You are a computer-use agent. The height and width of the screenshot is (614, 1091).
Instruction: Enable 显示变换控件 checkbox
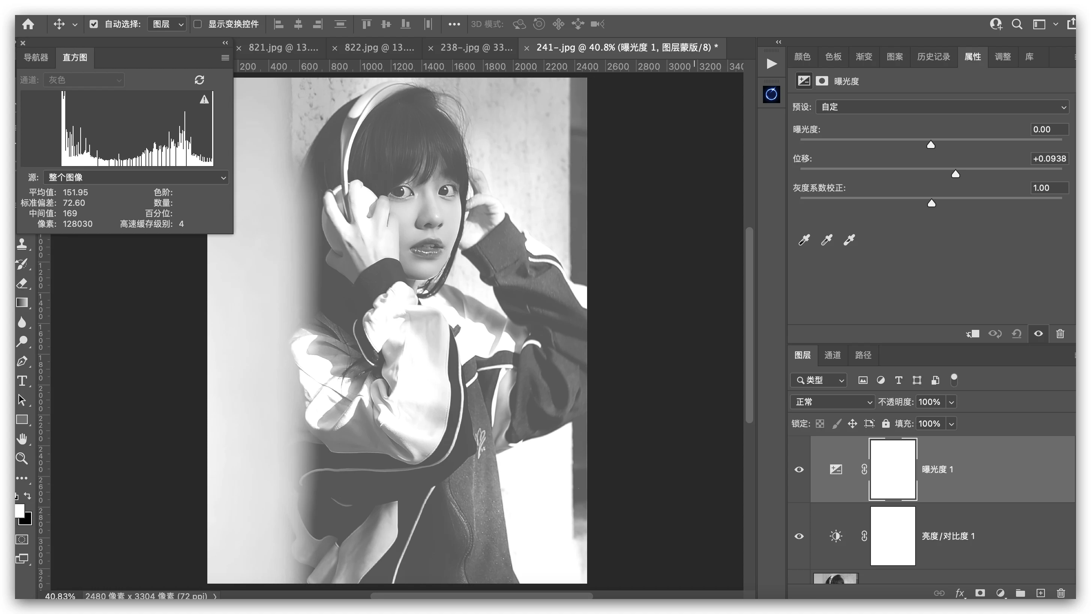point(198,24)
